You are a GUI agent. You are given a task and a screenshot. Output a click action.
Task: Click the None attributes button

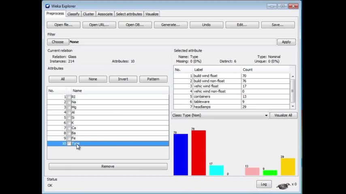93,79
